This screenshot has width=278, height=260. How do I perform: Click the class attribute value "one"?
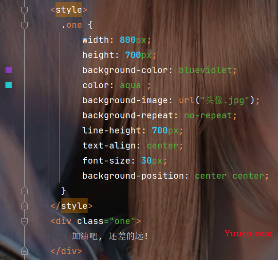point(122,221)
